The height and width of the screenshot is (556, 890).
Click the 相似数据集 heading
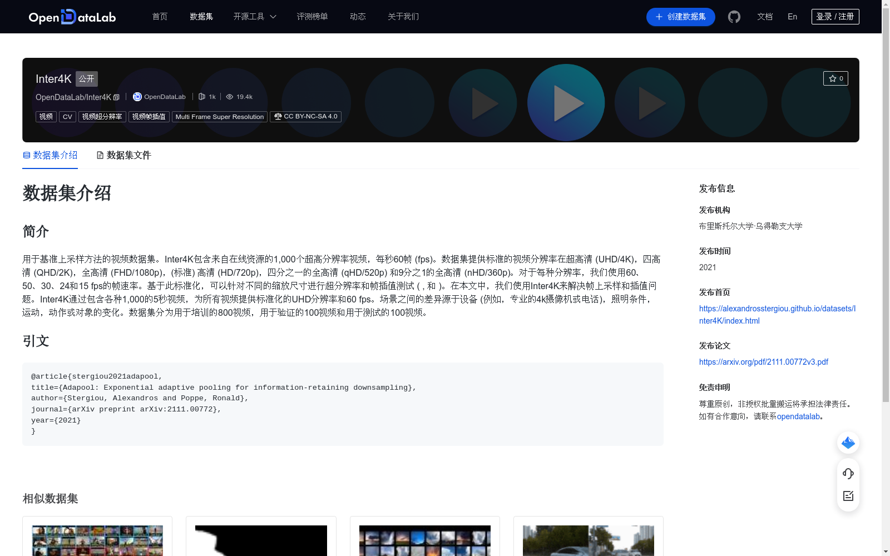click(50, 499)
